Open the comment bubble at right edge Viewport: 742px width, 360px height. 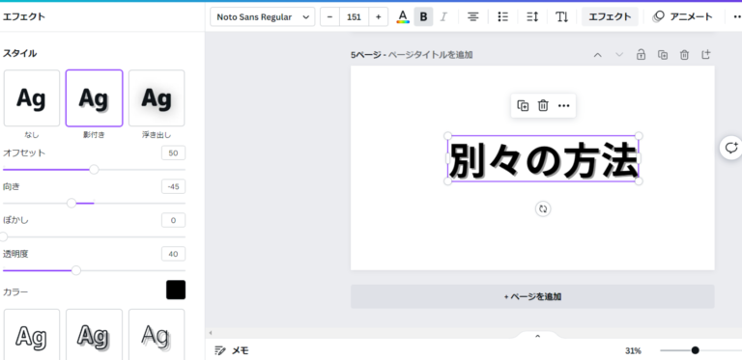coord(731,148)
